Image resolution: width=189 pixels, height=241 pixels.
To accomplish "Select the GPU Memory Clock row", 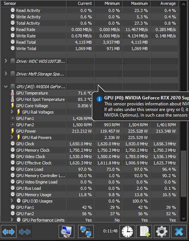I will [90, 150].
